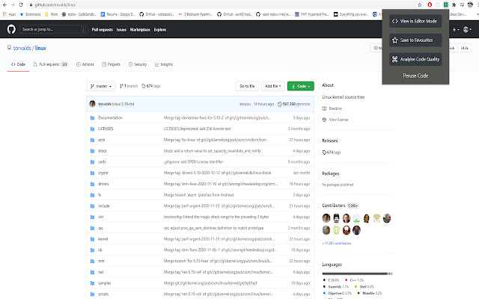Screen dimensions: 479x299
Task: Open Add file dropdown
Action: [272, 86]
